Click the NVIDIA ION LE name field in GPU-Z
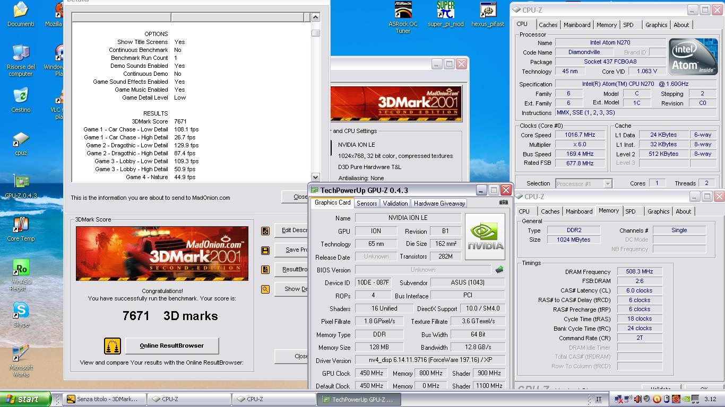The image size is (725, 407). 408,218
